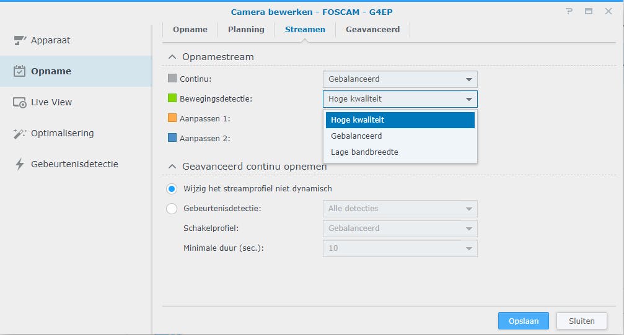The image size is (624, 335).
Task: Switch to the Planning tab
Action: click(246, 29)
